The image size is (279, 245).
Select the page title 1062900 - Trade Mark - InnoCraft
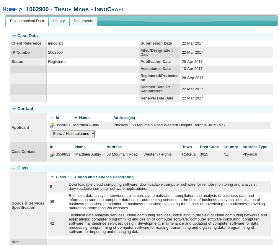[75, 9]
